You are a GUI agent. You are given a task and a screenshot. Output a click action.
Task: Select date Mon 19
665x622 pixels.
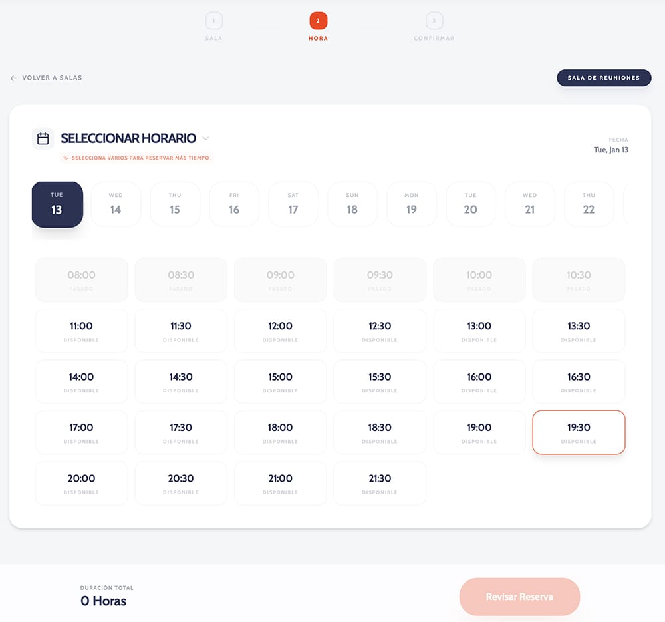pyautogui.click(x=412, y=204)
